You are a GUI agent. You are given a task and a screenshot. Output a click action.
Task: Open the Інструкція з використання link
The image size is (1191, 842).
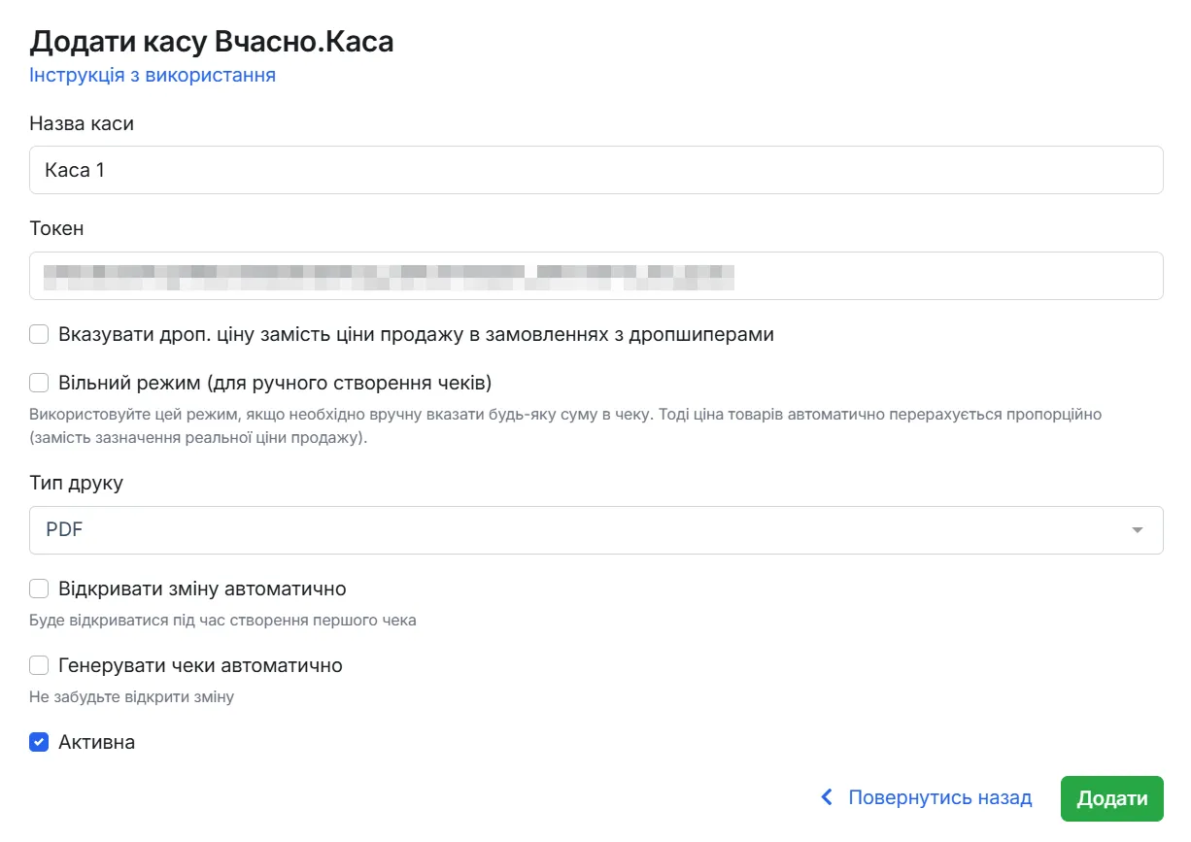tap(153, 75)
